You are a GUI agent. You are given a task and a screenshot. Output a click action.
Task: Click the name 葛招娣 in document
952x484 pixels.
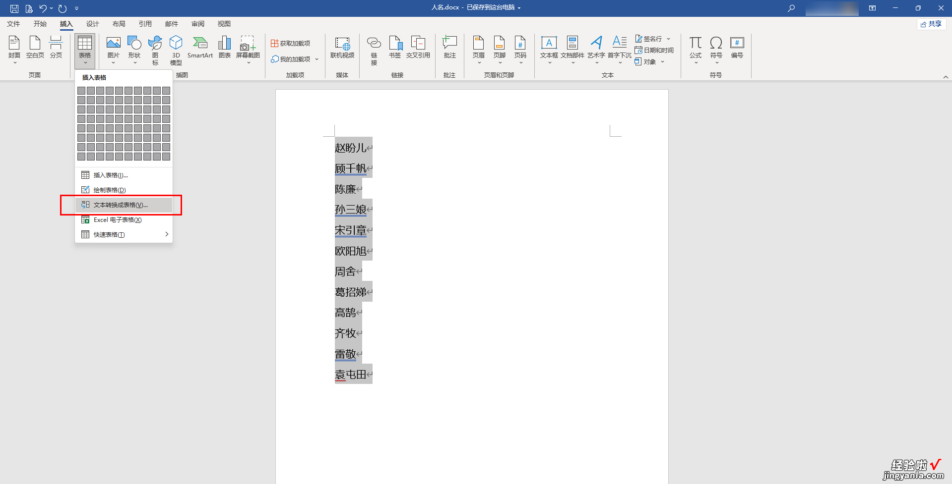(350, 292)
